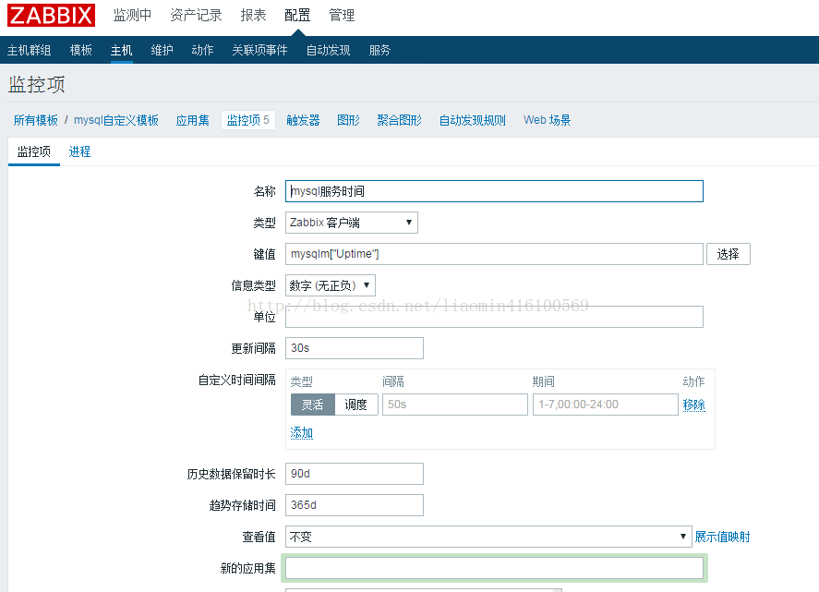819x592 pixels.
Task: Follow the 所有模板 breadcrumb link
Action: pyautogui.click(x=35, y=120)
